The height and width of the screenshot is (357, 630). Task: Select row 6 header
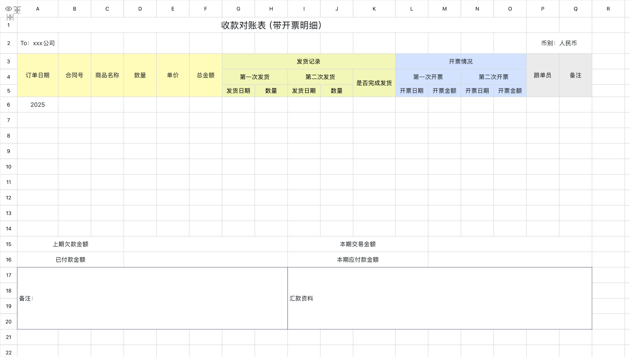(x=8, y=105)
